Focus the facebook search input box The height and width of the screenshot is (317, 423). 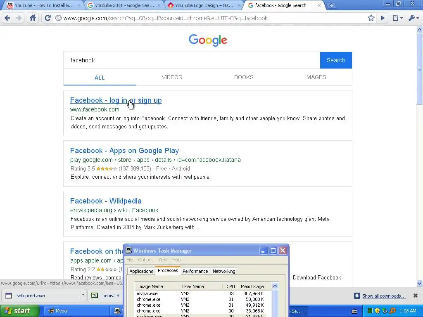click(x=192, y=60)
